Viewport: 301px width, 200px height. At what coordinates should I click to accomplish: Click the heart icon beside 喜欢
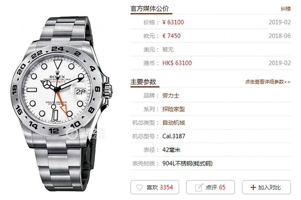point(139,187)
